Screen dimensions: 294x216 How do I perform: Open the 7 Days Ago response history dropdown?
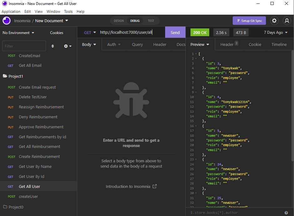[275, 32]
